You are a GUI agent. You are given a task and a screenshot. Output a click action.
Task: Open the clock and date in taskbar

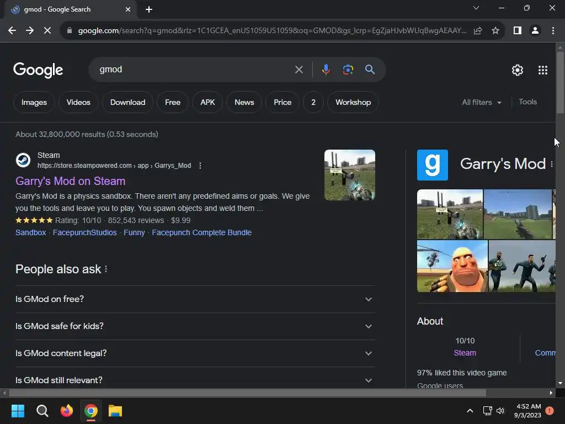point(527,411)
